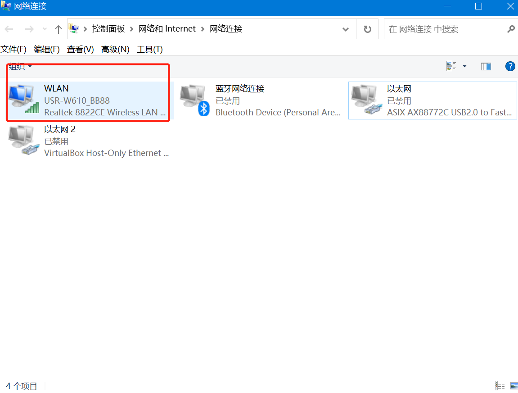The height and width of the screenshot is (393, 518).
Task: Open the change view options dropdown arrow
Action: (x=464, y=67)
